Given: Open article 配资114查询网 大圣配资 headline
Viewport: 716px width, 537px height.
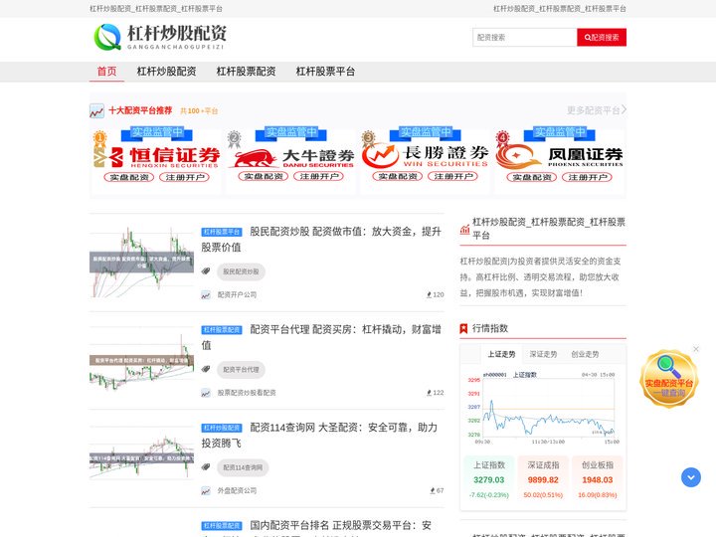Looking at the screenshot, I should (319, 436).
